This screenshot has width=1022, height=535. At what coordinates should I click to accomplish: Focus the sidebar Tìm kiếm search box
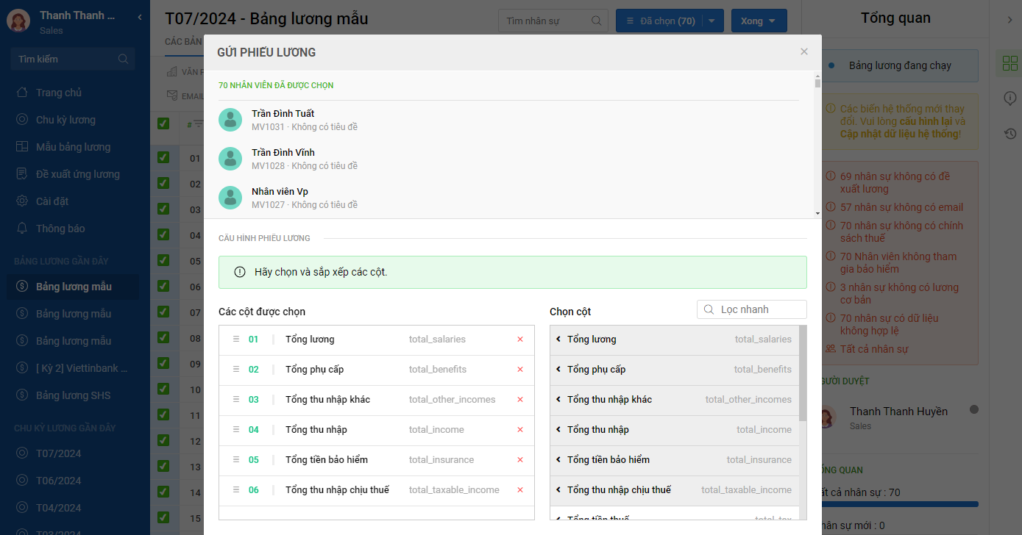tap(73, 59)
